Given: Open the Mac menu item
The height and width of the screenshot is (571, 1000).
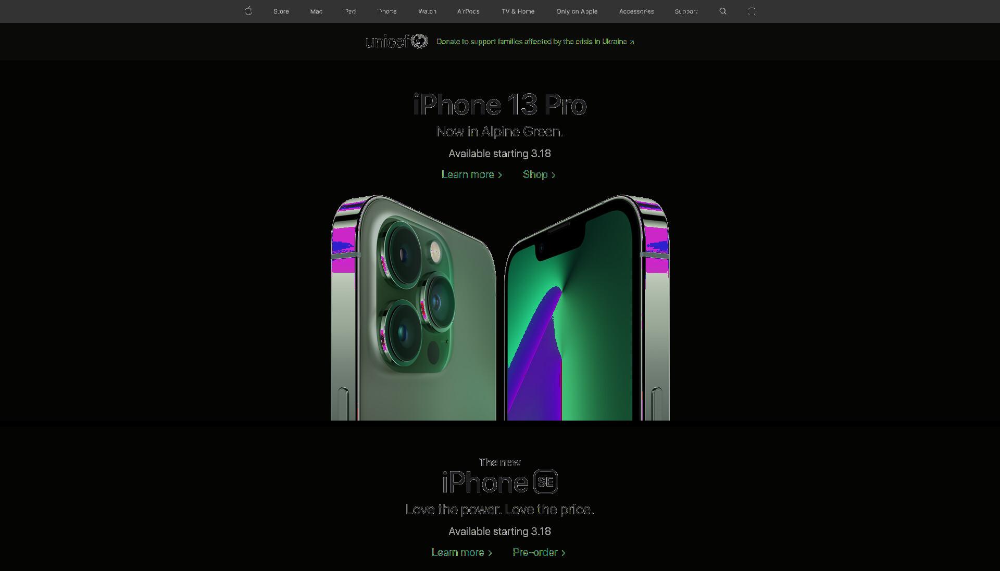Looking at the screenshot, I should (x=316, y=11).
